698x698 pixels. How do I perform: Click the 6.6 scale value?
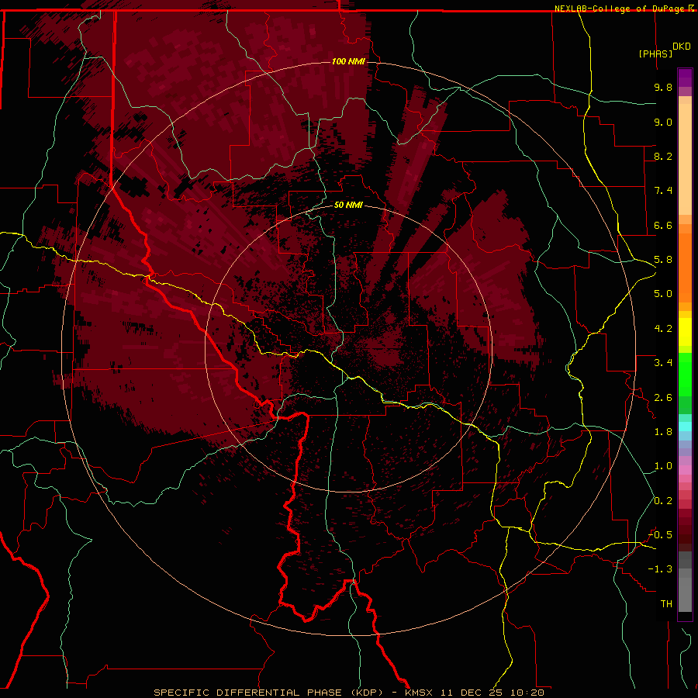pos(663,225)
